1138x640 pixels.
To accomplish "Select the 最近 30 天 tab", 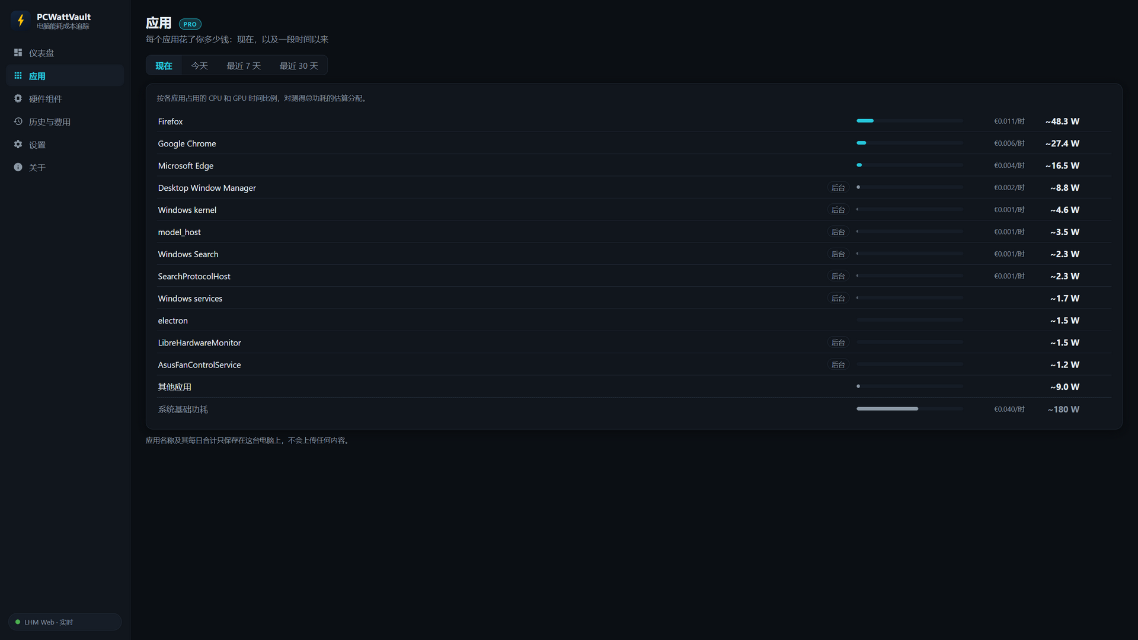I will (299, 66).
